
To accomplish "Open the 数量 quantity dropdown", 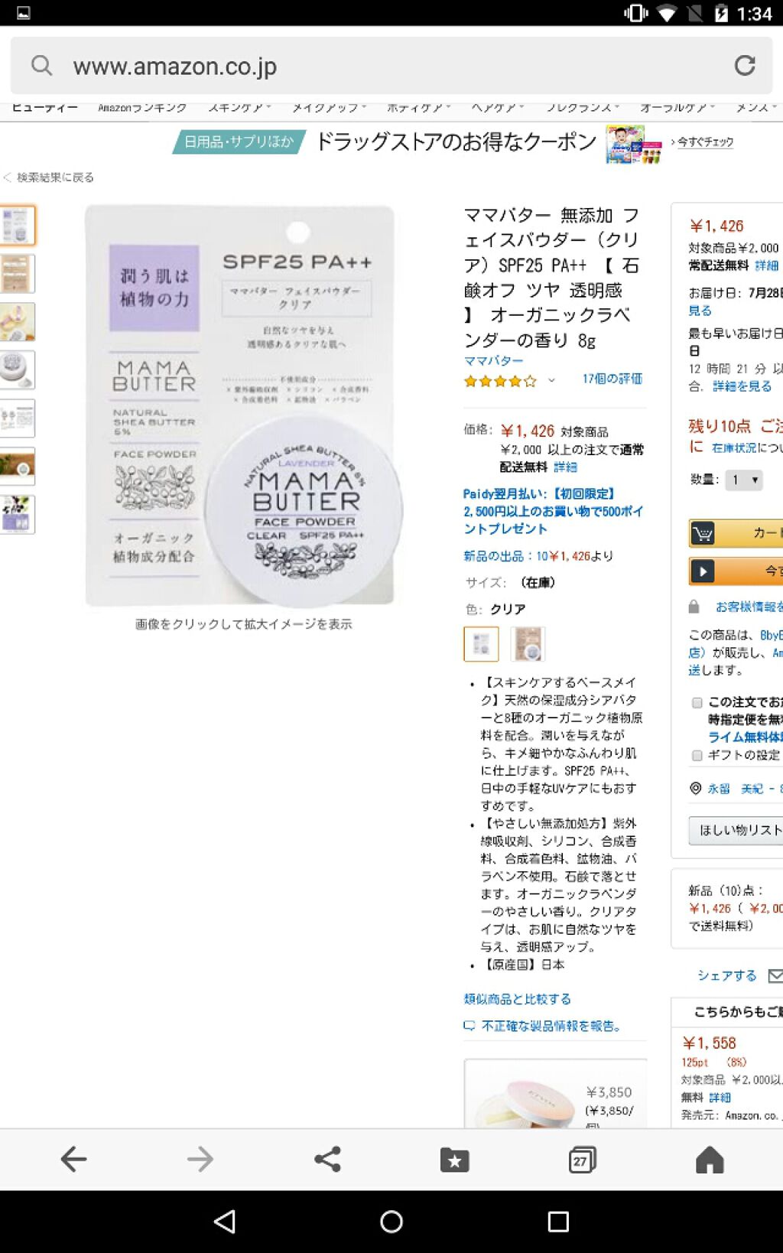I will (743, 480).
